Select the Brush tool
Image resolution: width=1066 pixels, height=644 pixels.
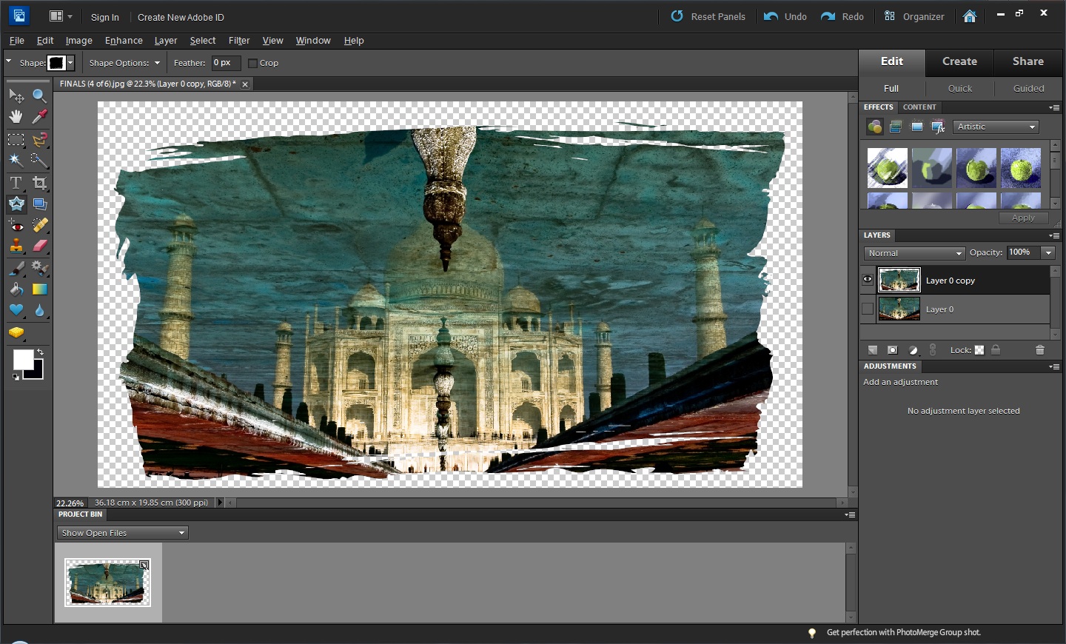point(16,269)
